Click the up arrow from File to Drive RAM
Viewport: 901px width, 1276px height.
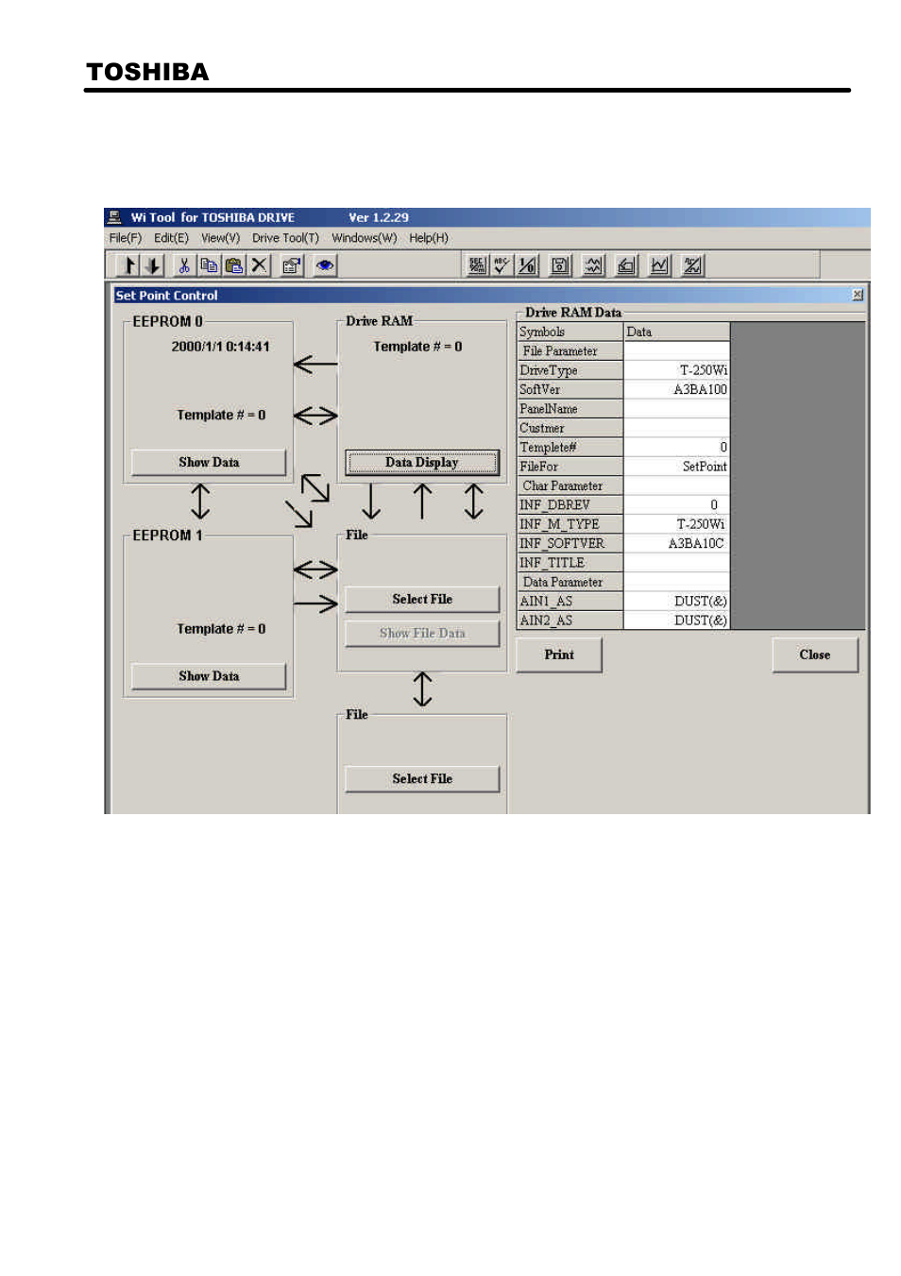coord(422,502)
